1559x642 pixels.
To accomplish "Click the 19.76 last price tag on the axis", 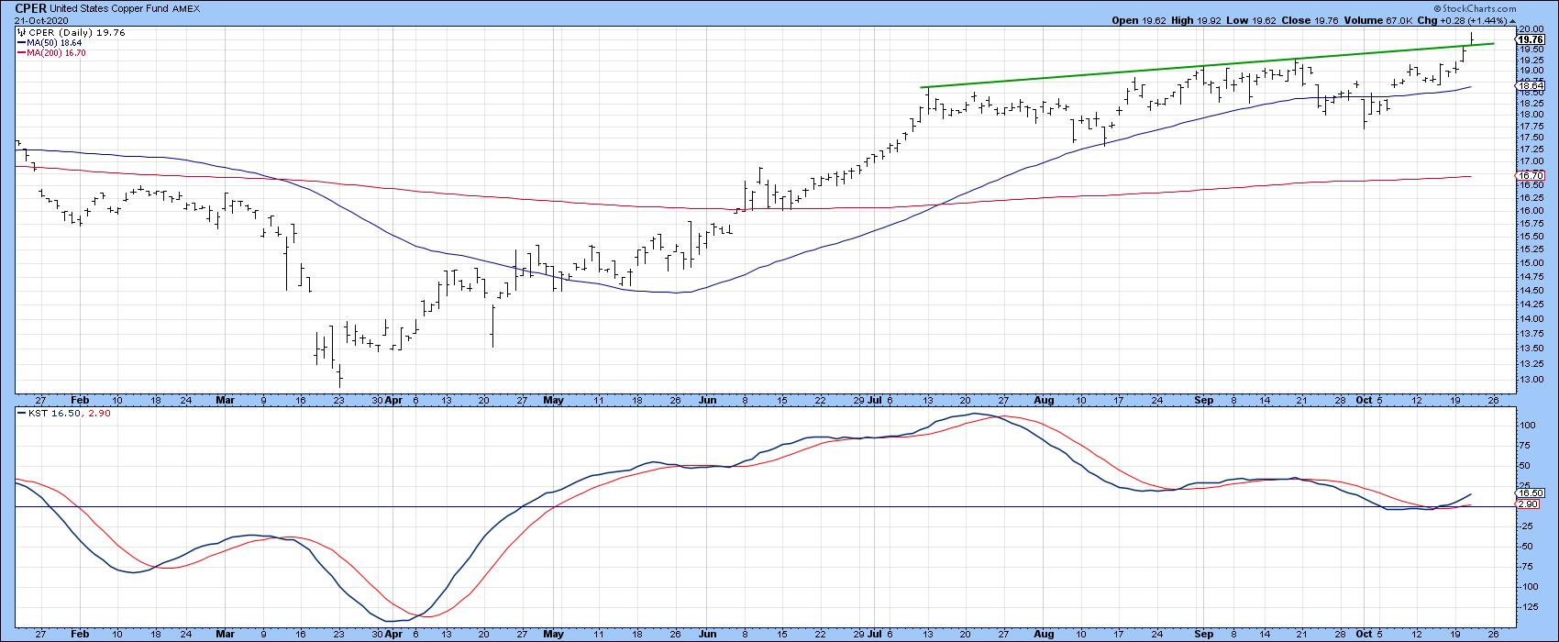I will tap(1530, 40).
